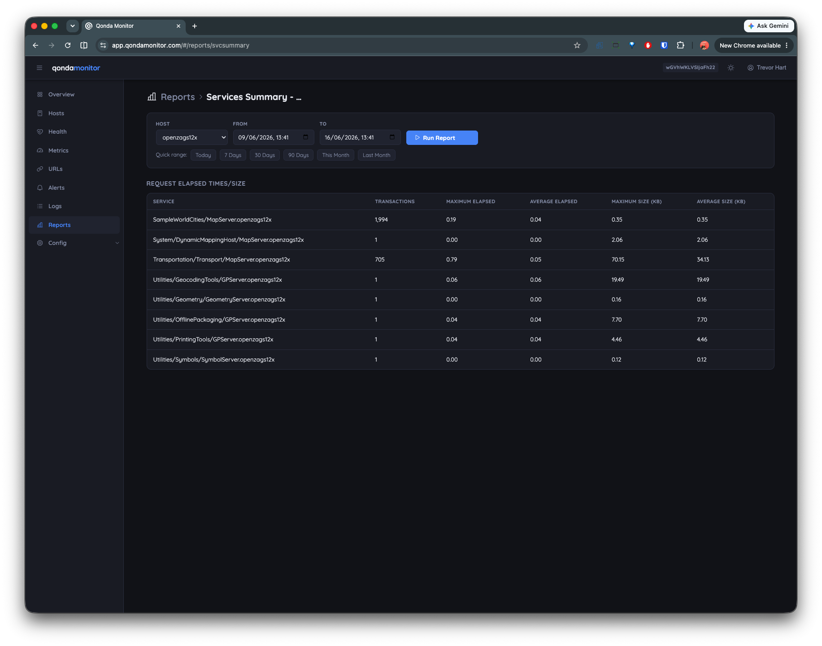Open the Bitwarden shield extension

pos(665,45)
